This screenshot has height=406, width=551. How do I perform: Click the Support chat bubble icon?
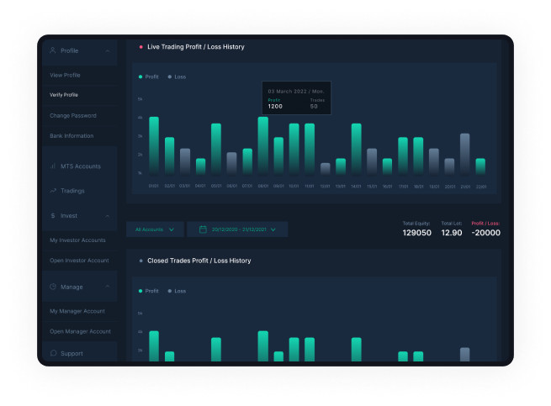point(53,353)
